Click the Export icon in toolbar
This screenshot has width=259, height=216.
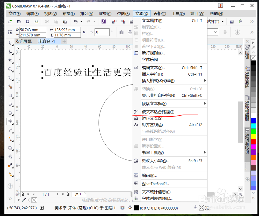coord(123,21)
